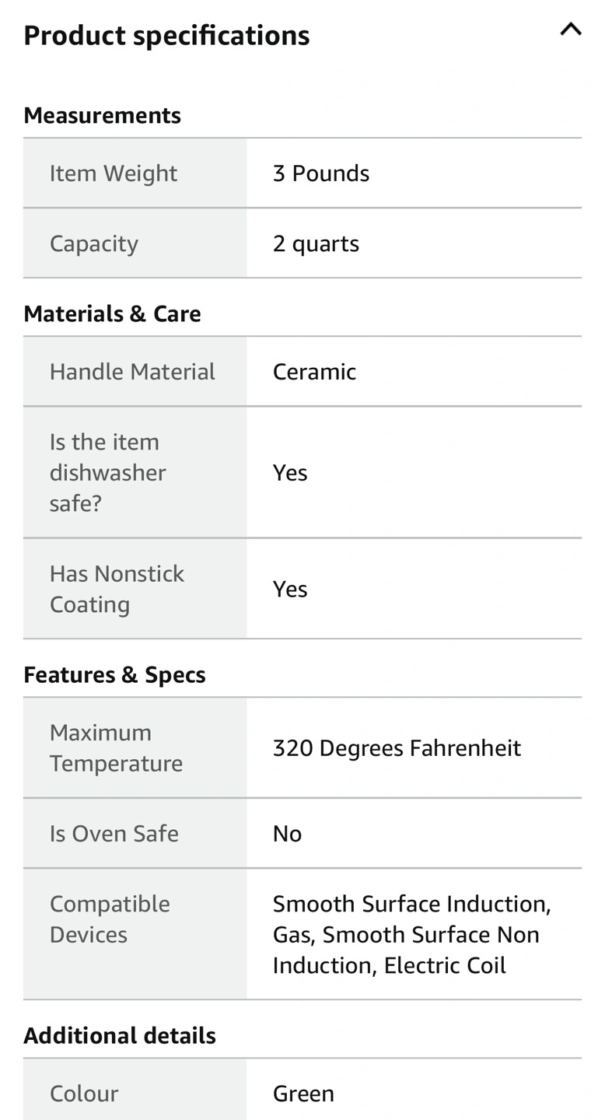Select the 2 quarts value

tap(316, 243)
